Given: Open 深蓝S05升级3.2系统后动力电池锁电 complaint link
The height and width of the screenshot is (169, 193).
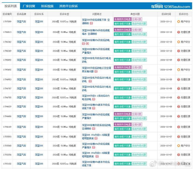Looking at the screenshot, I should pyautogui.click(x=96, y=97).
